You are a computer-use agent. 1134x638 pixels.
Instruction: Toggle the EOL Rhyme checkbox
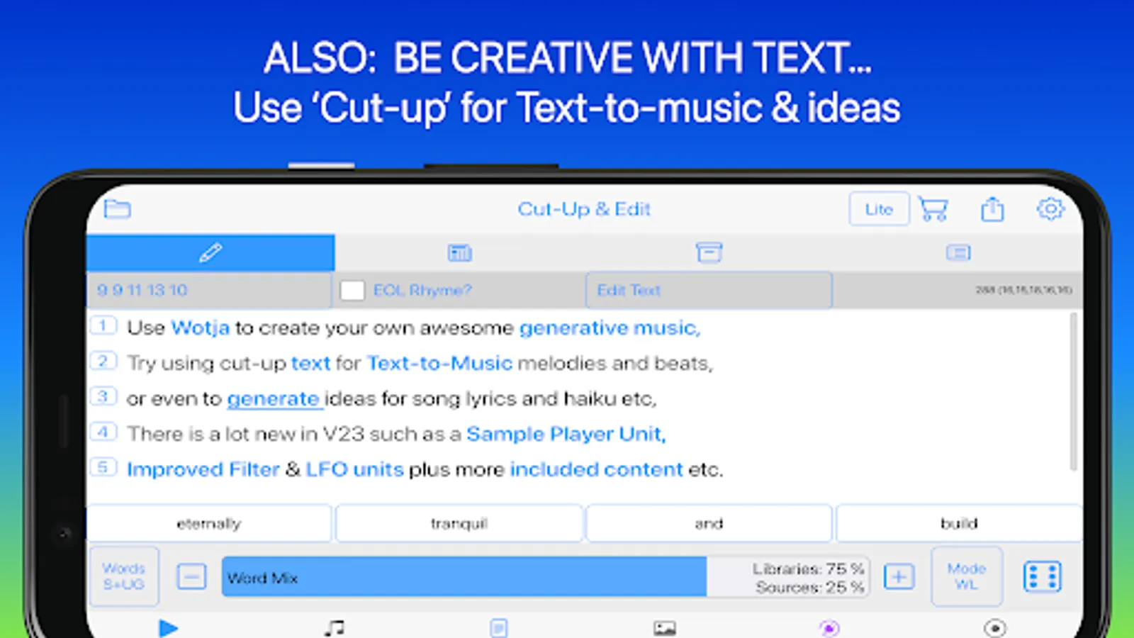click(352, 290)
